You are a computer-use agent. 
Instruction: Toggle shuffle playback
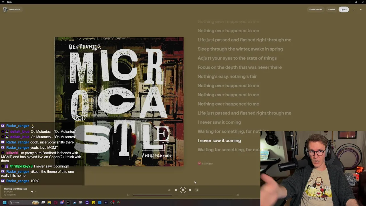click(169, 190)
